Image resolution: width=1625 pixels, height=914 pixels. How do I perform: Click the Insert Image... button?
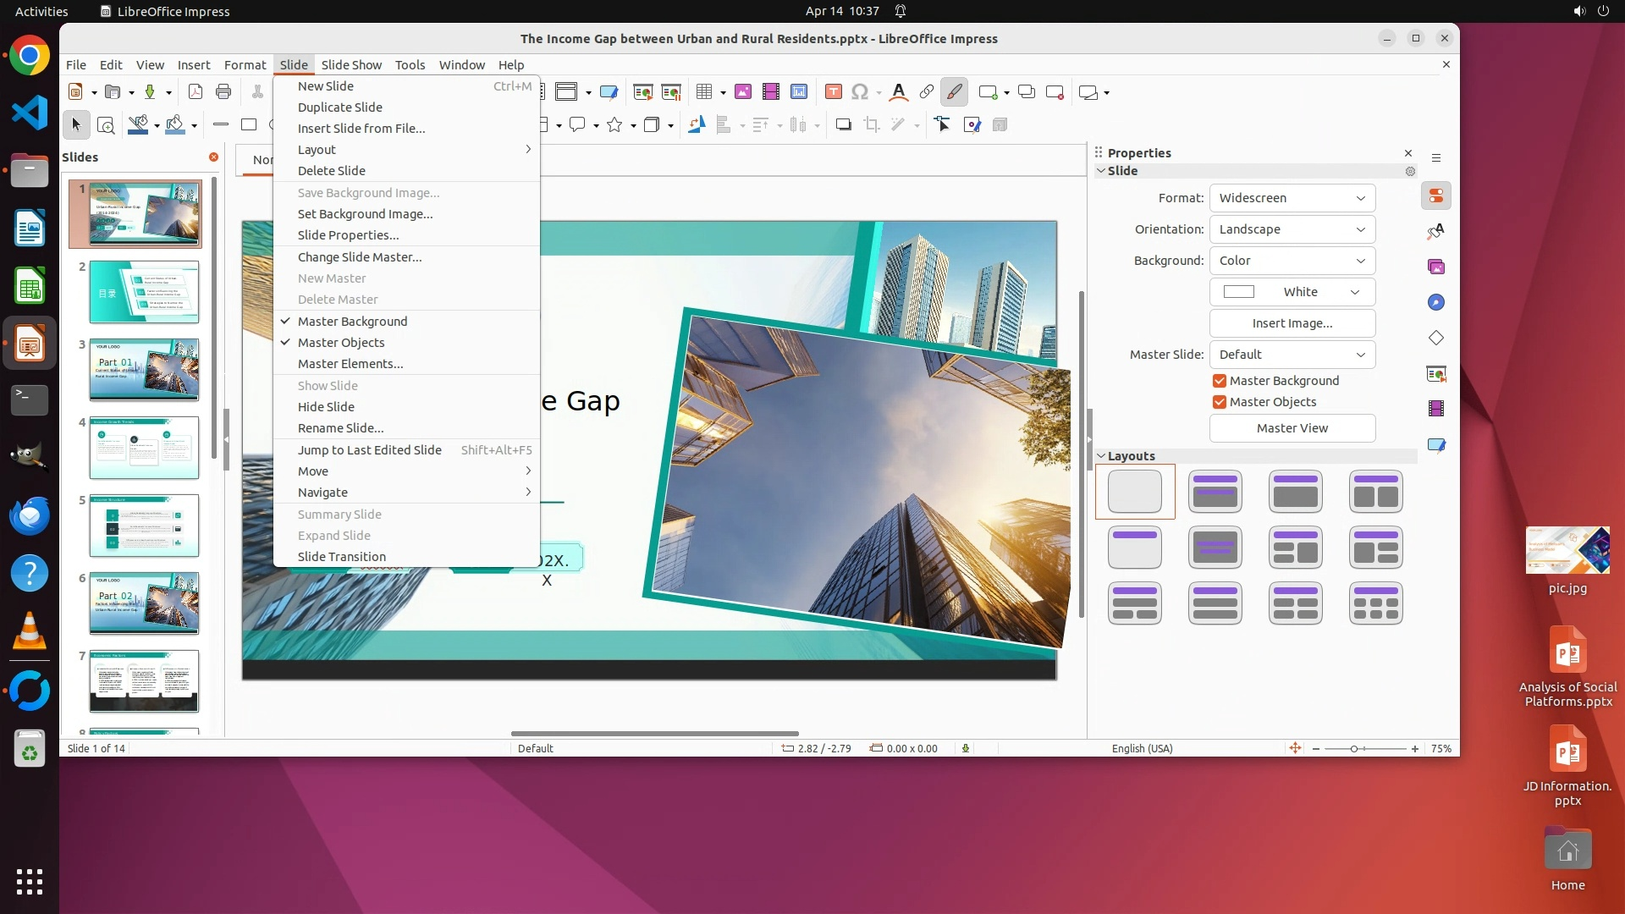(x=1292, y=323)
